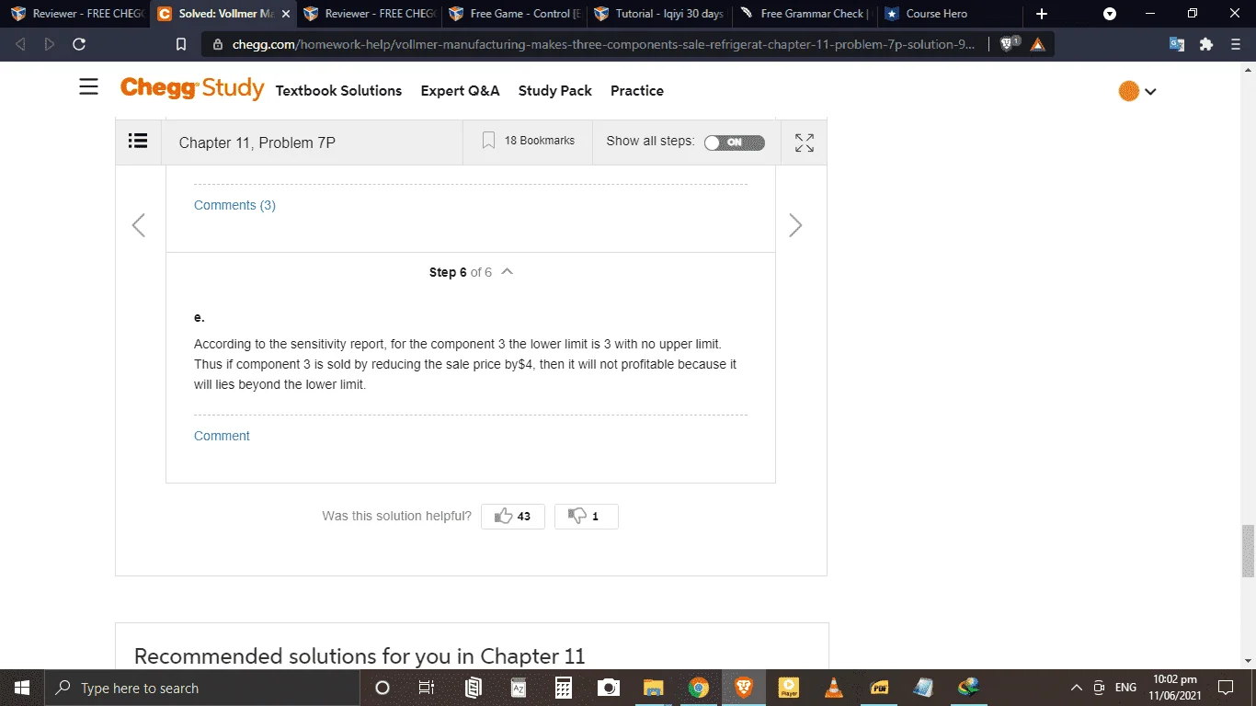Open the Study Pack menu

555,91
